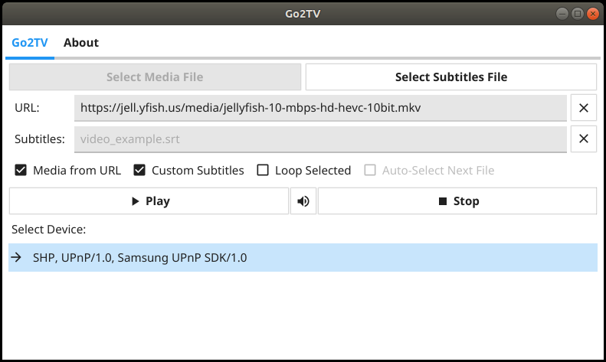Click the Subtitles text field
This screenshot has width=606, height=362.
tap(320, 139)
